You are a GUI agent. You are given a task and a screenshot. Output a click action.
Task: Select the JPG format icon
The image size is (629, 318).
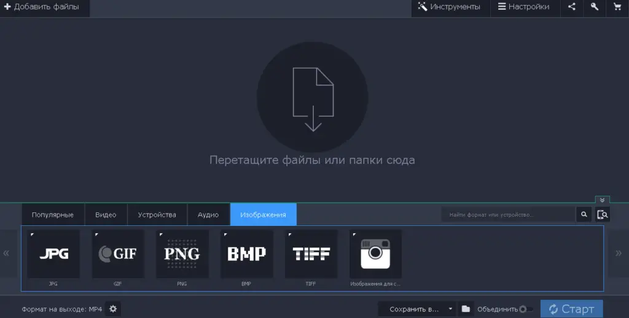click(x=53, y=254)
